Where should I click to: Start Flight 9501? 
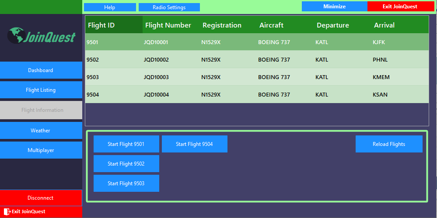126,144
